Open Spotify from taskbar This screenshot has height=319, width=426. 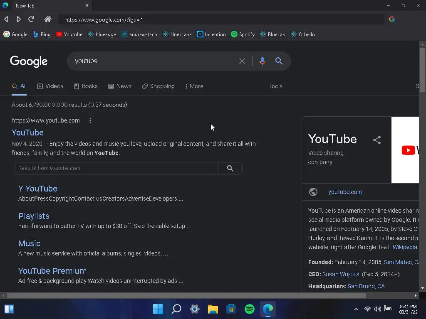[250, 309]
